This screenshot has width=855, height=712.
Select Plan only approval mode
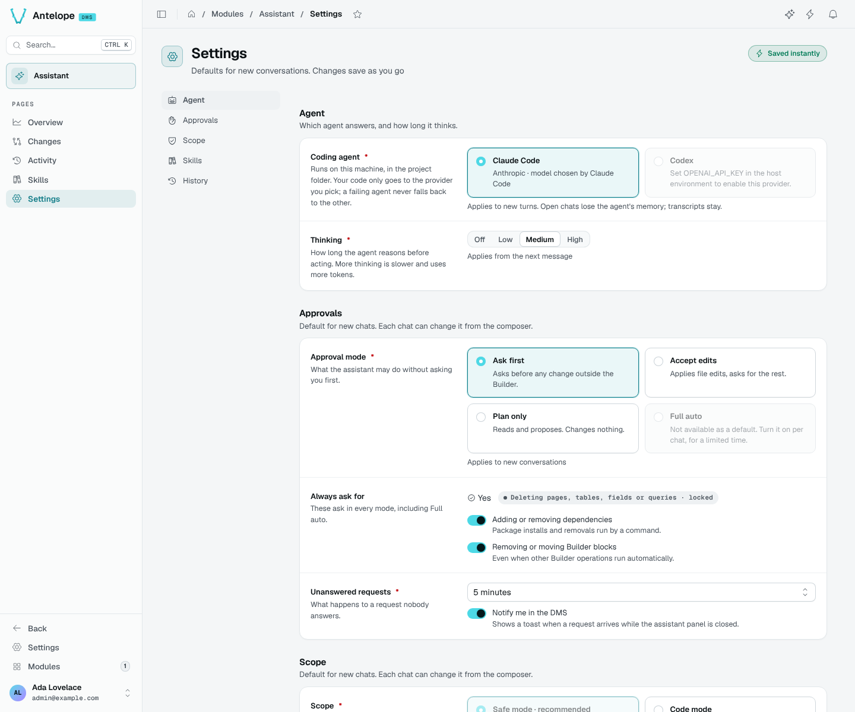click(x=553, y=428)
